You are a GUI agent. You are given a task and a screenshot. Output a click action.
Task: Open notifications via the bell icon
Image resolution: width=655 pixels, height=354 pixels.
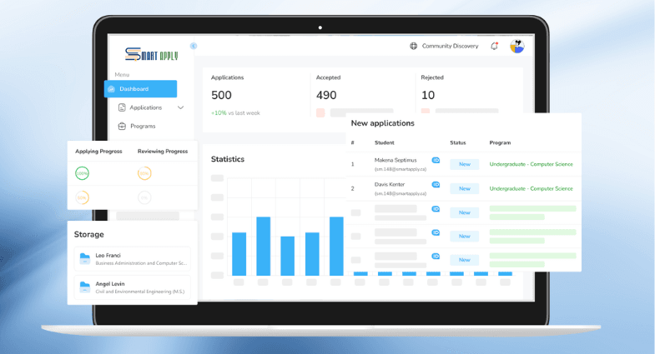(x=494, y=46)
